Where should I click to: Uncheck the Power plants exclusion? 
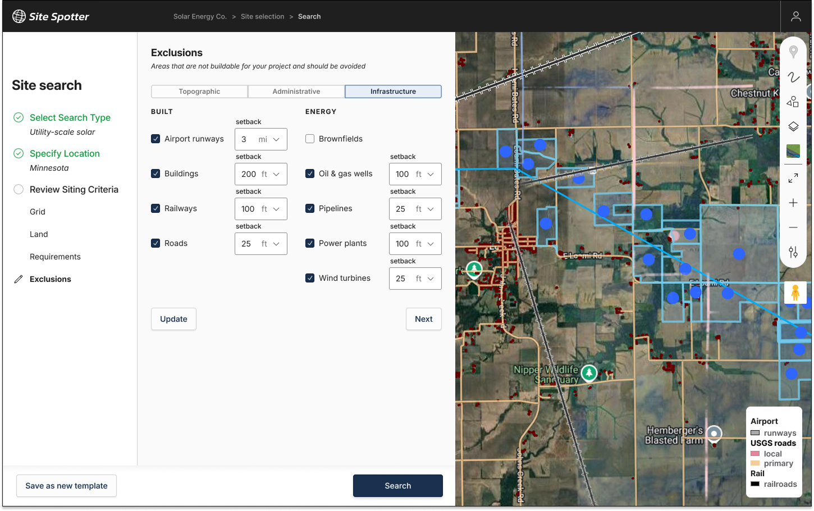pyautogui.click(x=310, y=243)
